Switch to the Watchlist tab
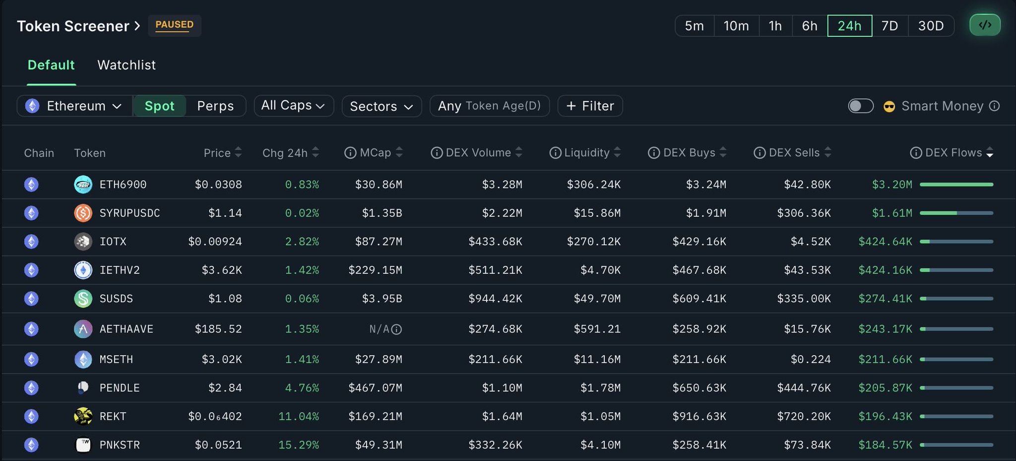This screenshot has height=461, width=1016. 127,65
